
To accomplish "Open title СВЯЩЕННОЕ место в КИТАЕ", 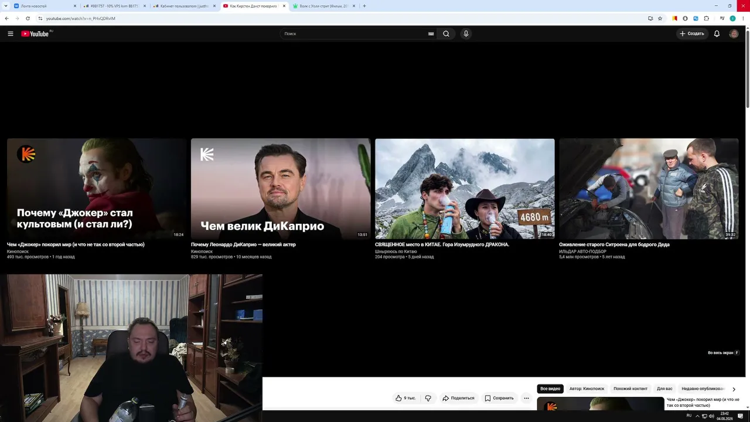I will [442, 244].
